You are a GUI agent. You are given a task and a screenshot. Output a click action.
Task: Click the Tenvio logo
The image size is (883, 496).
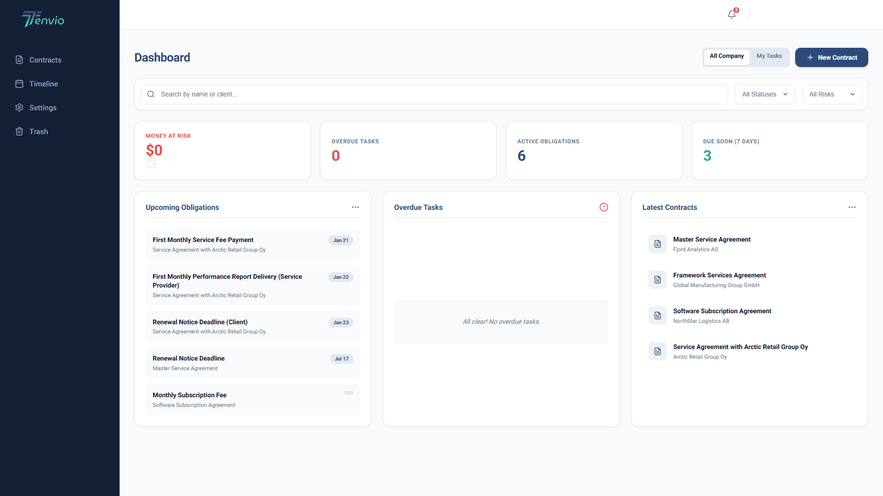coord(43,19)
